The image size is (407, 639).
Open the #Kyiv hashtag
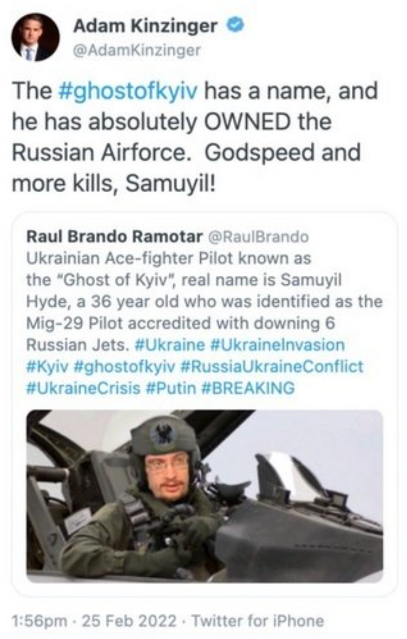coord(47,366)
